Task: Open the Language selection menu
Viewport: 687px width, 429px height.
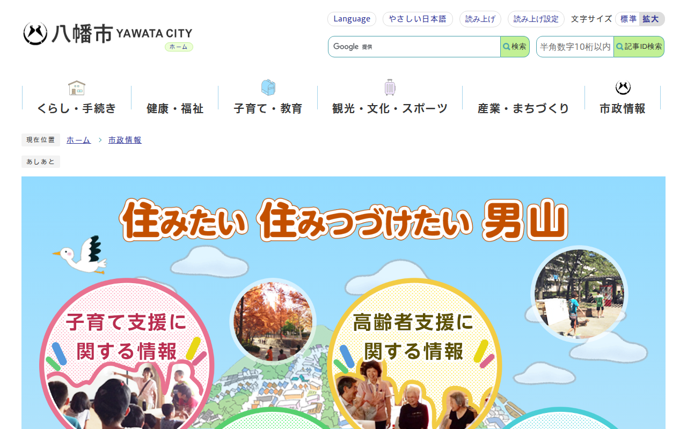Action: pyautogui.click(x=352, y=19)
